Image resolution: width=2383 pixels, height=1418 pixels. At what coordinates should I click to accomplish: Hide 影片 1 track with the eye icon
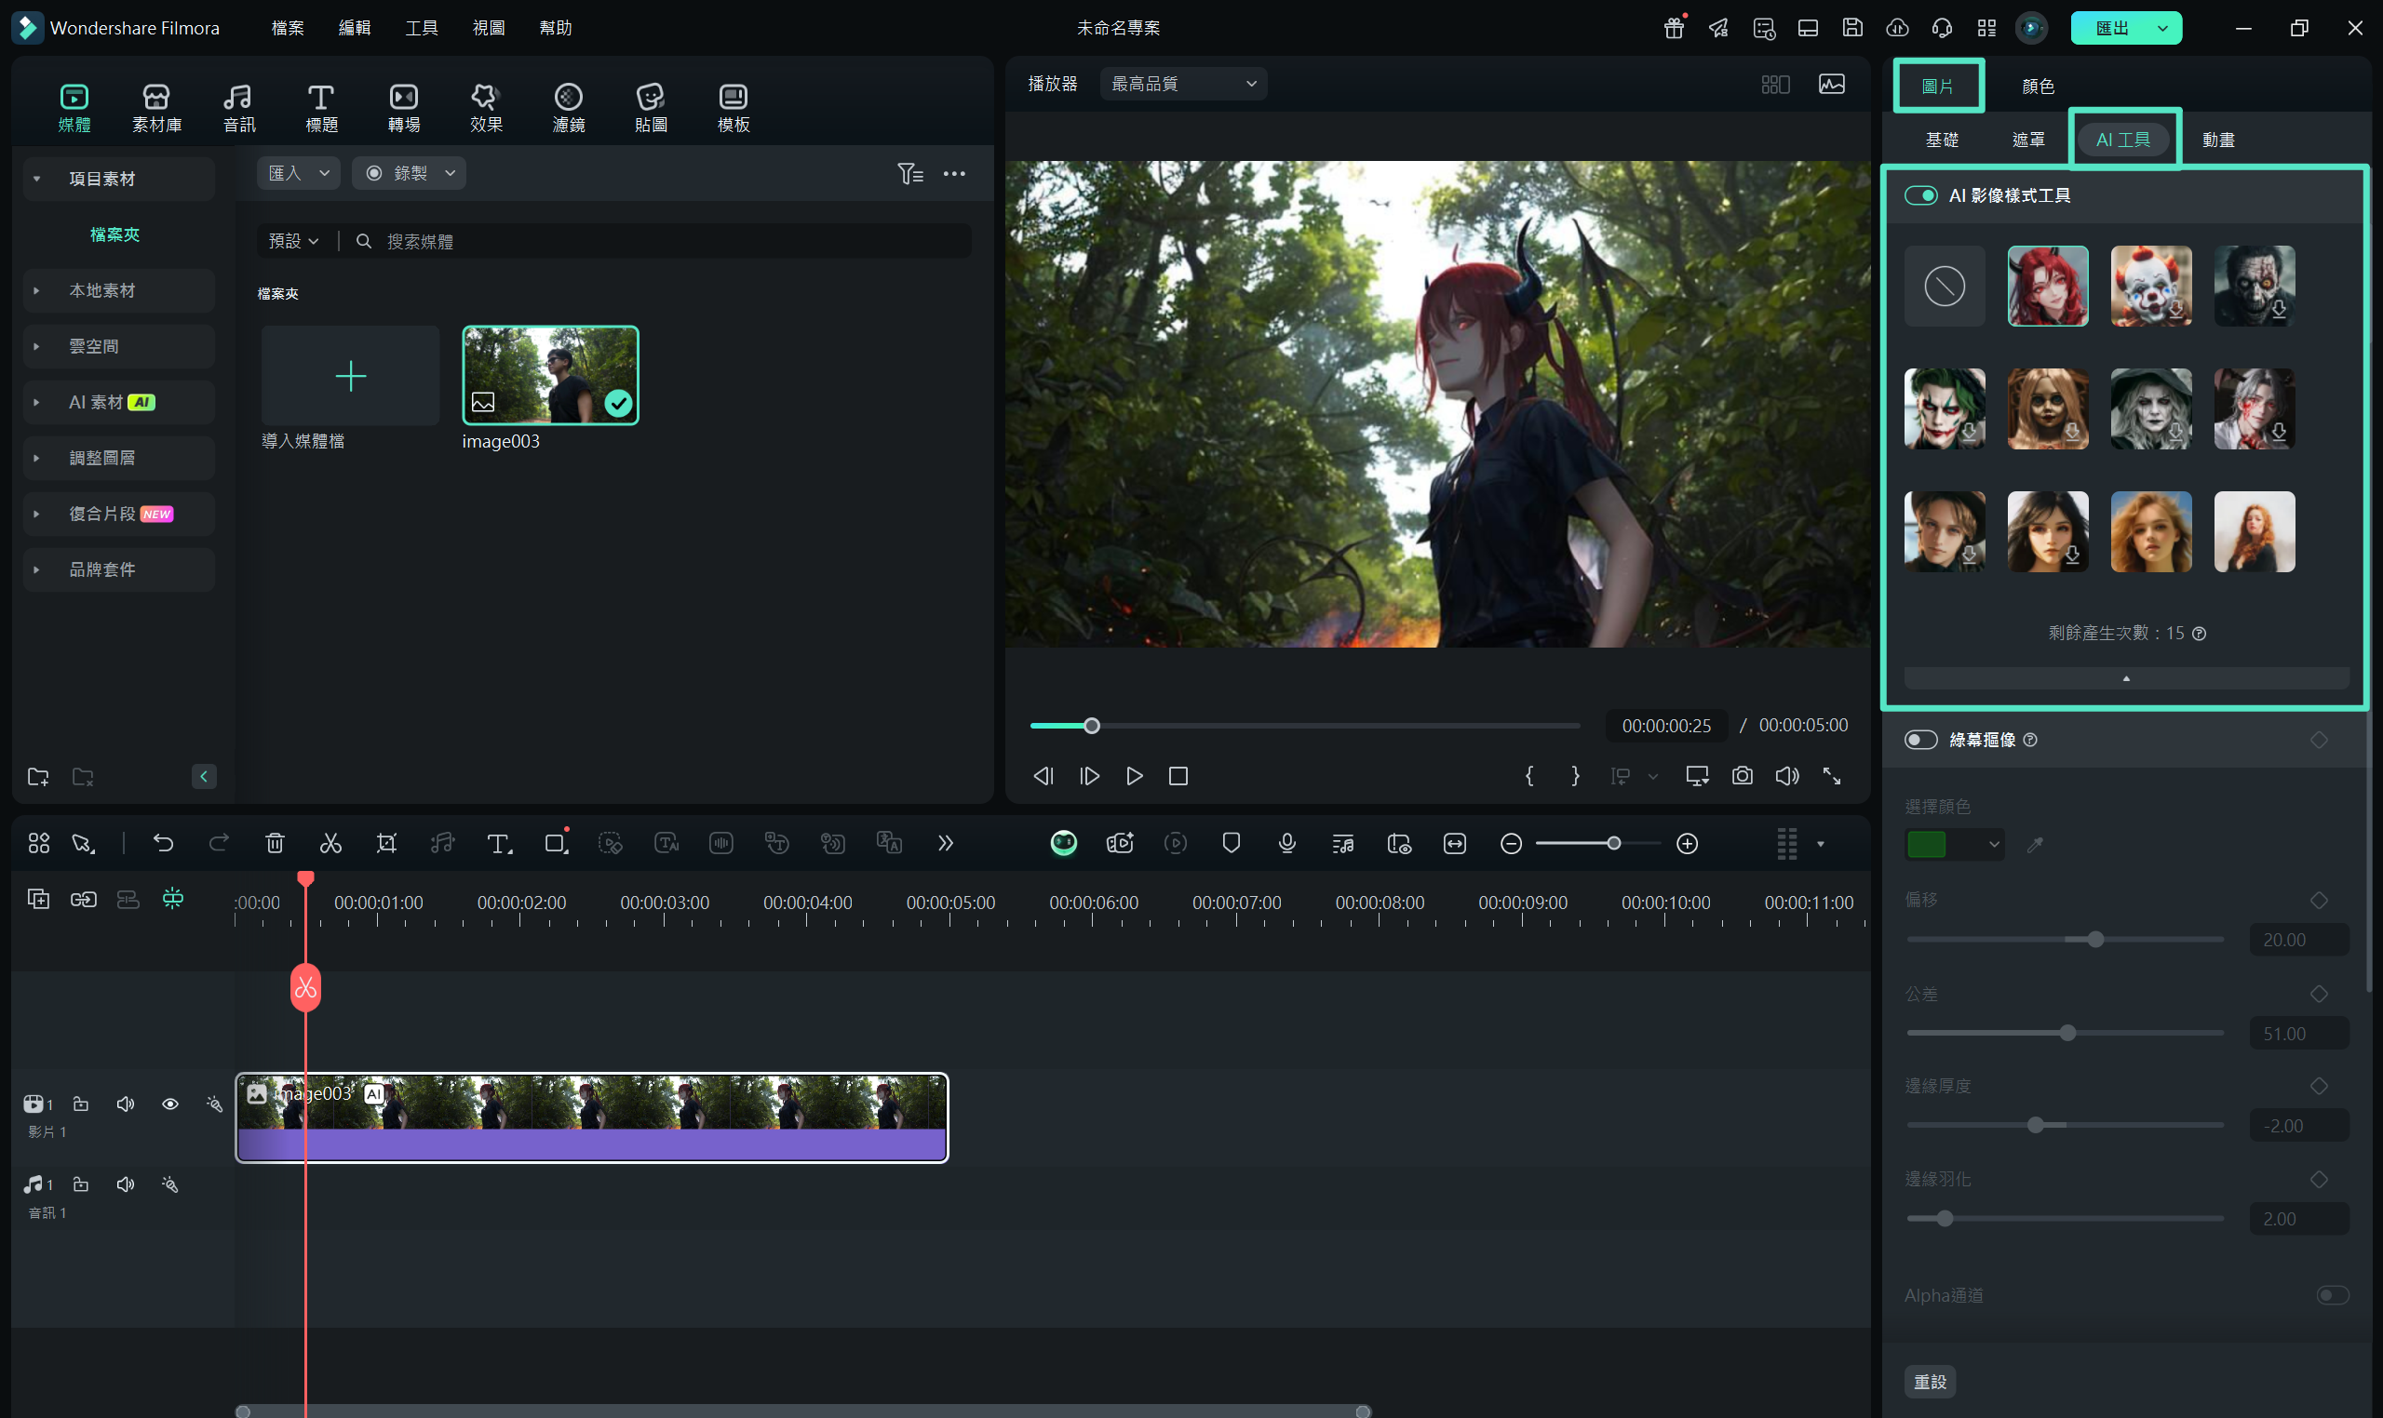(170, 1104)
